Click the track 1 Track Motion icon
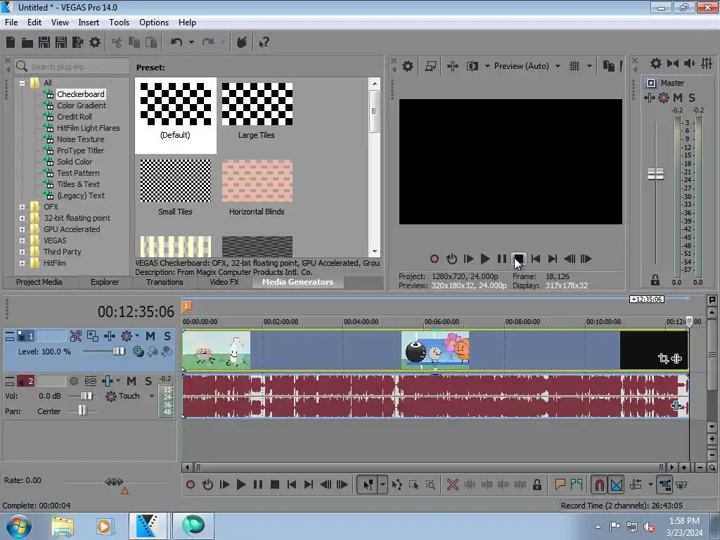 tap(92, 336)
